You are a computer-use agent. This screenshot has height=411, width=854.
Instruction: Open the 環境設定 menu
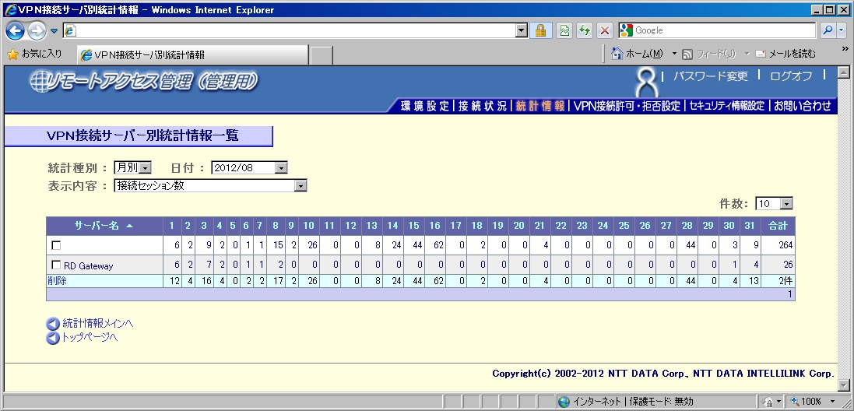[425, 106]
